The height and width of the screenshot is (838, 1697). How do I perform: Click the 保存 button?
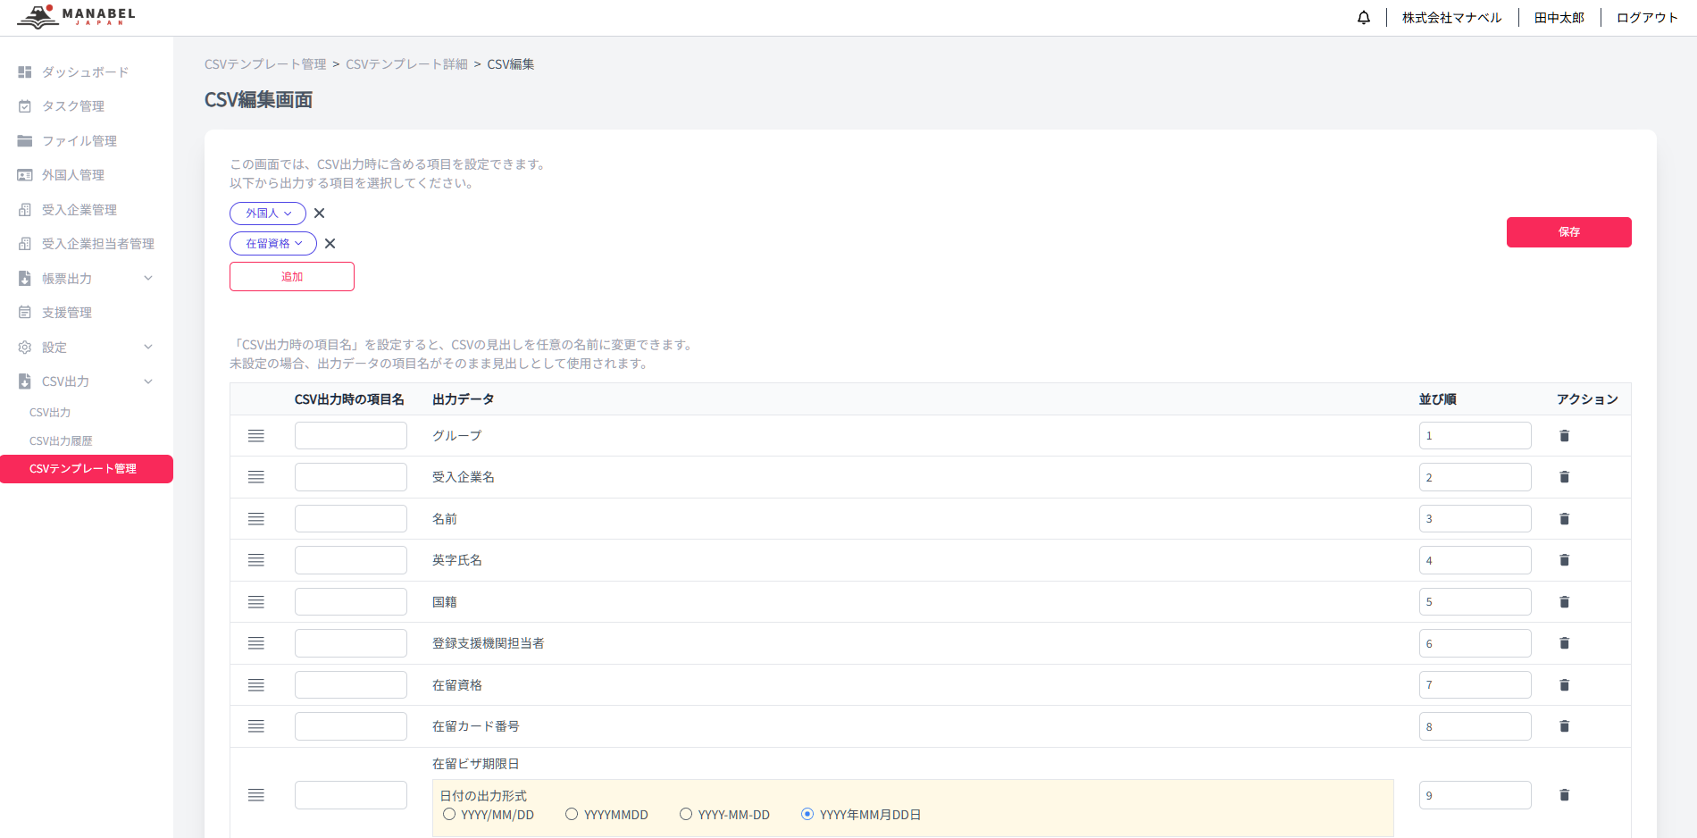coord(1568,232)
